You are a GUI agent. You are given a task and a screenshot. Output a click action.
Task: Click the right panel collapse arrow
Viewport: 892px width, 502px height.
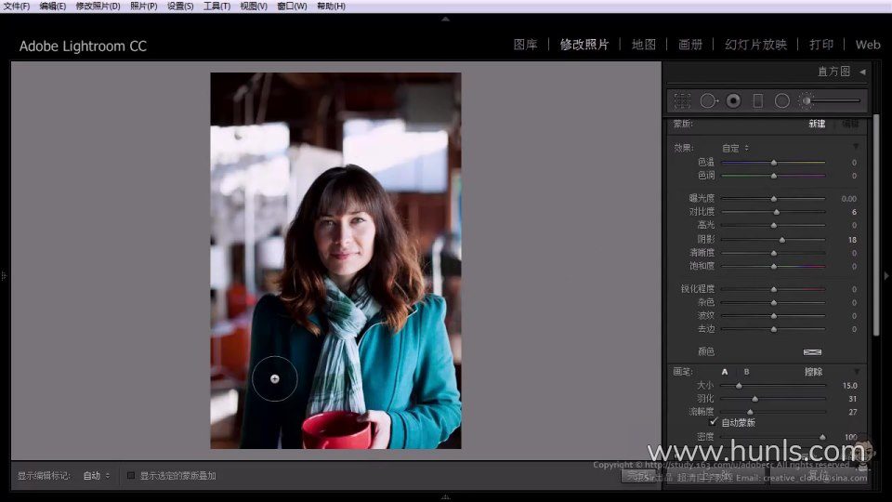tap(886, 276)
